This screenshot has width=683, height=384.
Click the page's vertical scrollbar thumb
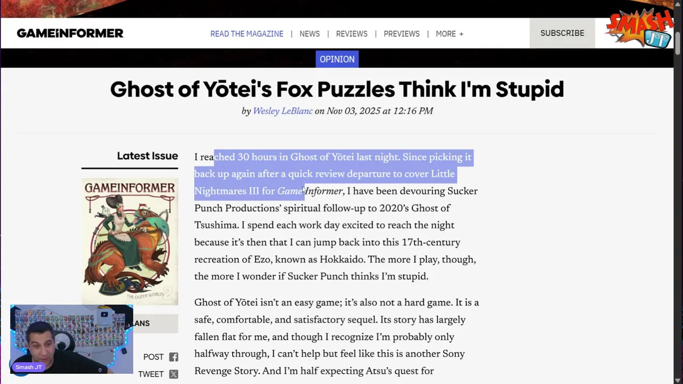[678, 42]
